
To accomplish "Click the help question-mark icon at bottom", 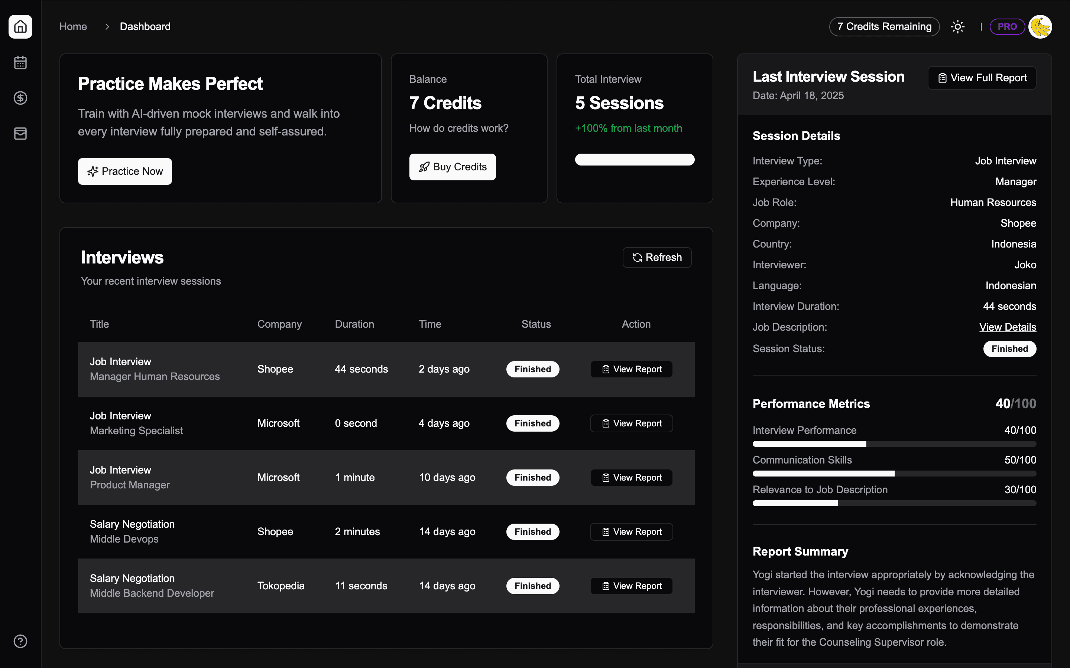I will [20, 641].
